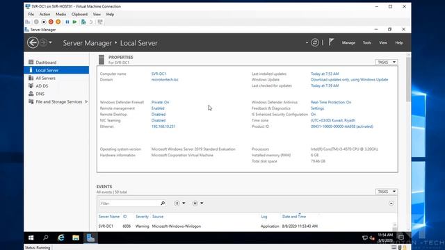
Task: Click Server Manager taskbar icon
Action: pyautogui.click(x=90, y=237)
